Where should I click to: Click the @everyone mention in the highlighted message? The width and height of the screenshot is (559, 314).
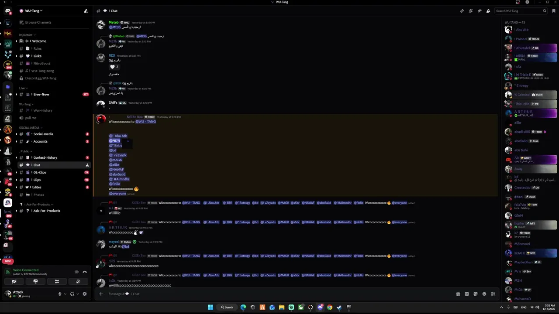(117, 194)
